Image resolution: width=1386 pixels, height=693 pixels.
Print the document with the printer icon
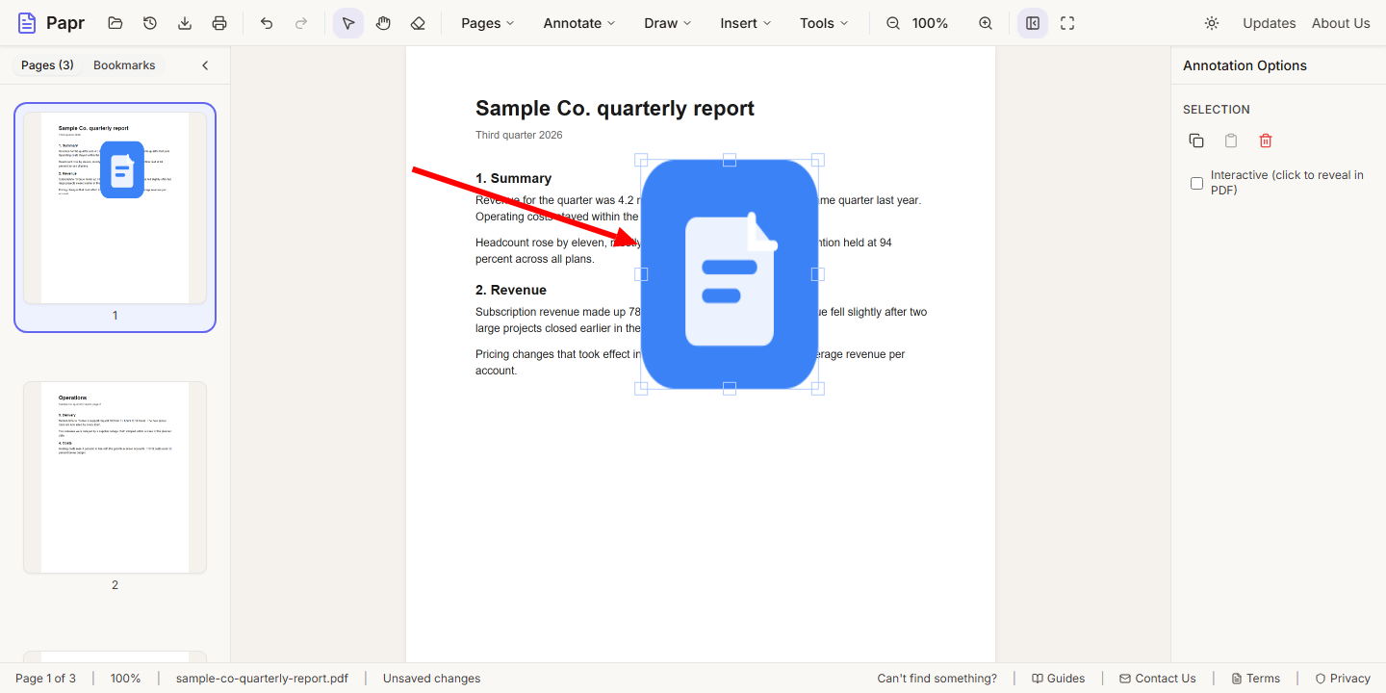click(x=219, y=23)
